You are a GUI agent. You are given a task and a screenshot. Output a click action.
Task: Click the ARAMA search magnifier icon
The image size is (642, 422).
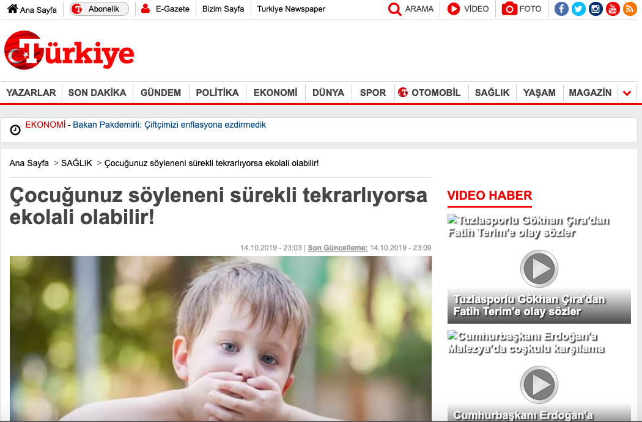click(x=395, y=9)
